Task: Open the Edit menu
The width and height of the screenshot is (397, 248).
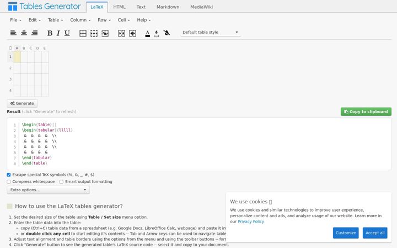Action: [34, 20]
